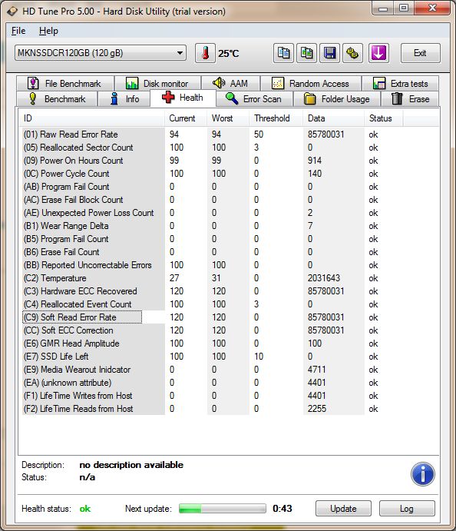Click the blue info circle icon
456x531 pixels.
coord(423,474)
